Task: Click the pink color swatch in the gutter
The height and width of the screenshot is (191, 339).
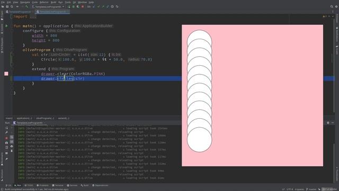Action: (6, 74)
